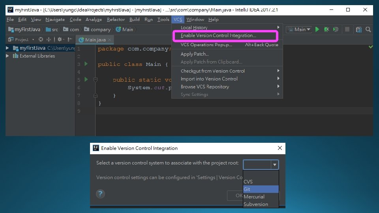The image size is (379, 213).
Task: Click the gray Stop square icon
Action: (x=347, y=30)
